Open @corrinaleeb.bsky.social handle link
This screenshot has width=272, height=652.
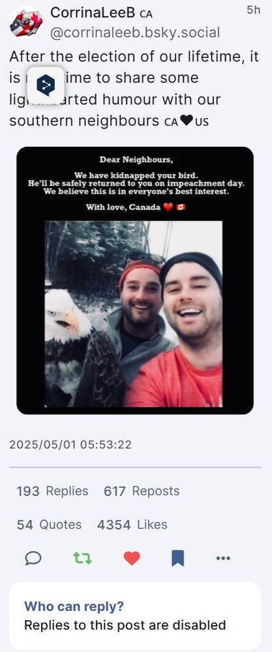pos(135,33)
